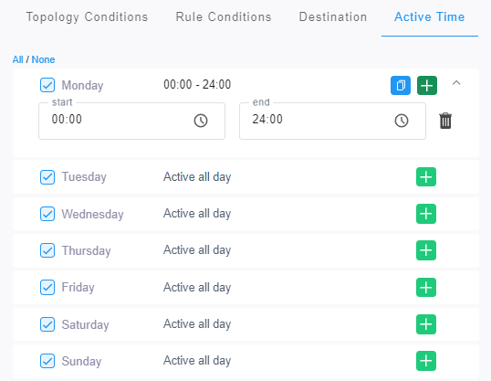Toggle the Wednesday checkbox

pos(47,214)
